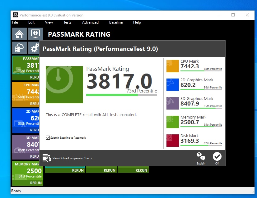
Task: Select the orange CPU Mark icon
Action: pyautogui.click(x=173, y=66)
